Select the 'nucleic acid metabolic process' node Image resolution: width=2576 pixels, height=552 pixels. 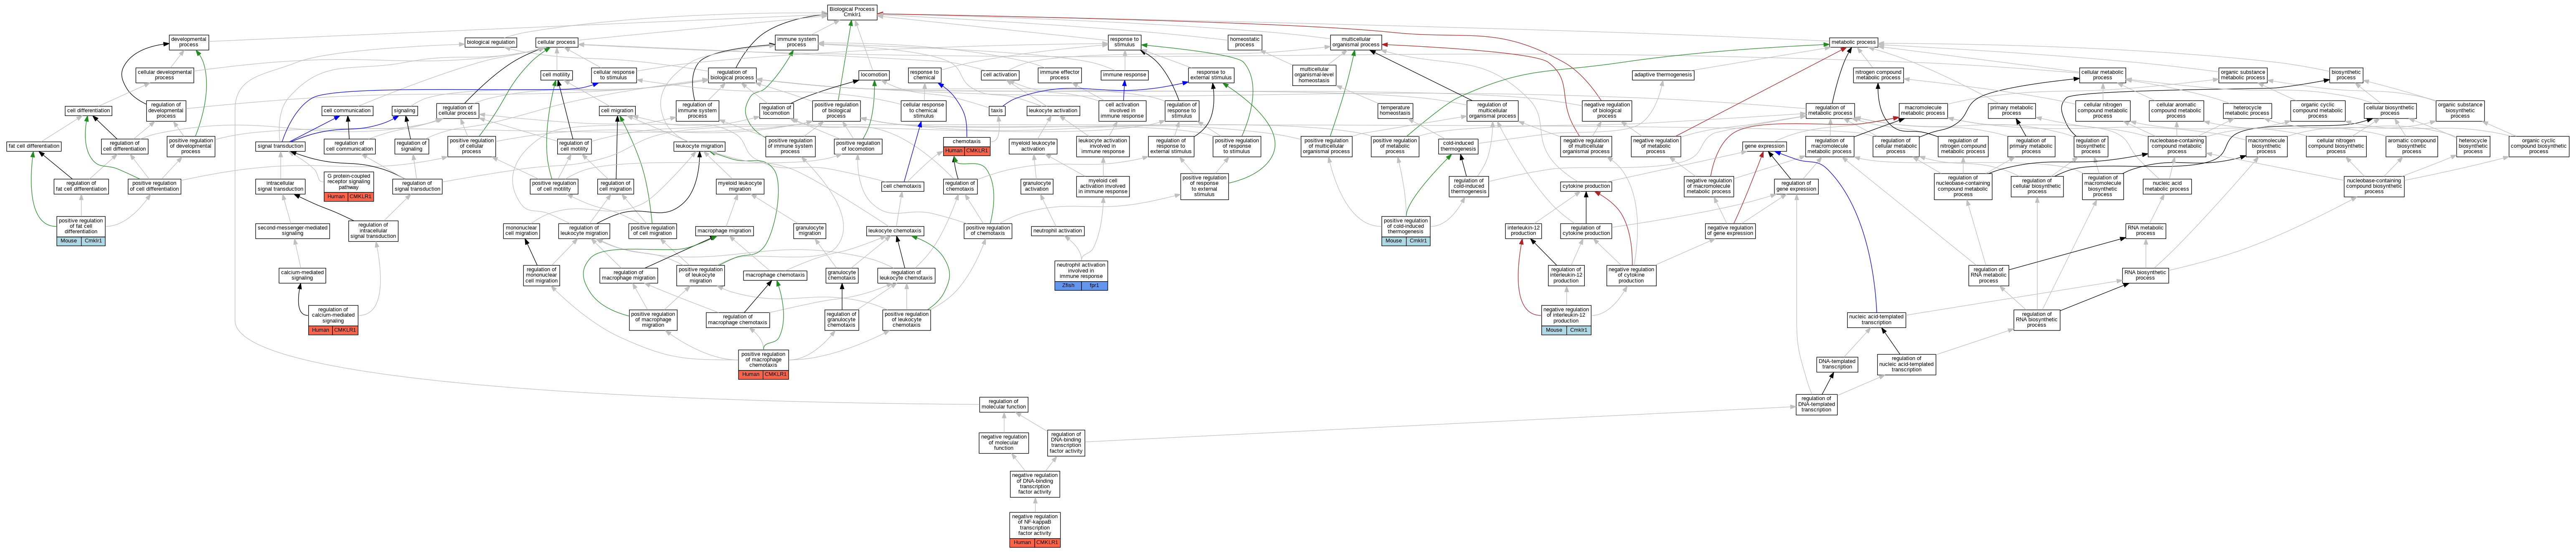point(2167,187)
